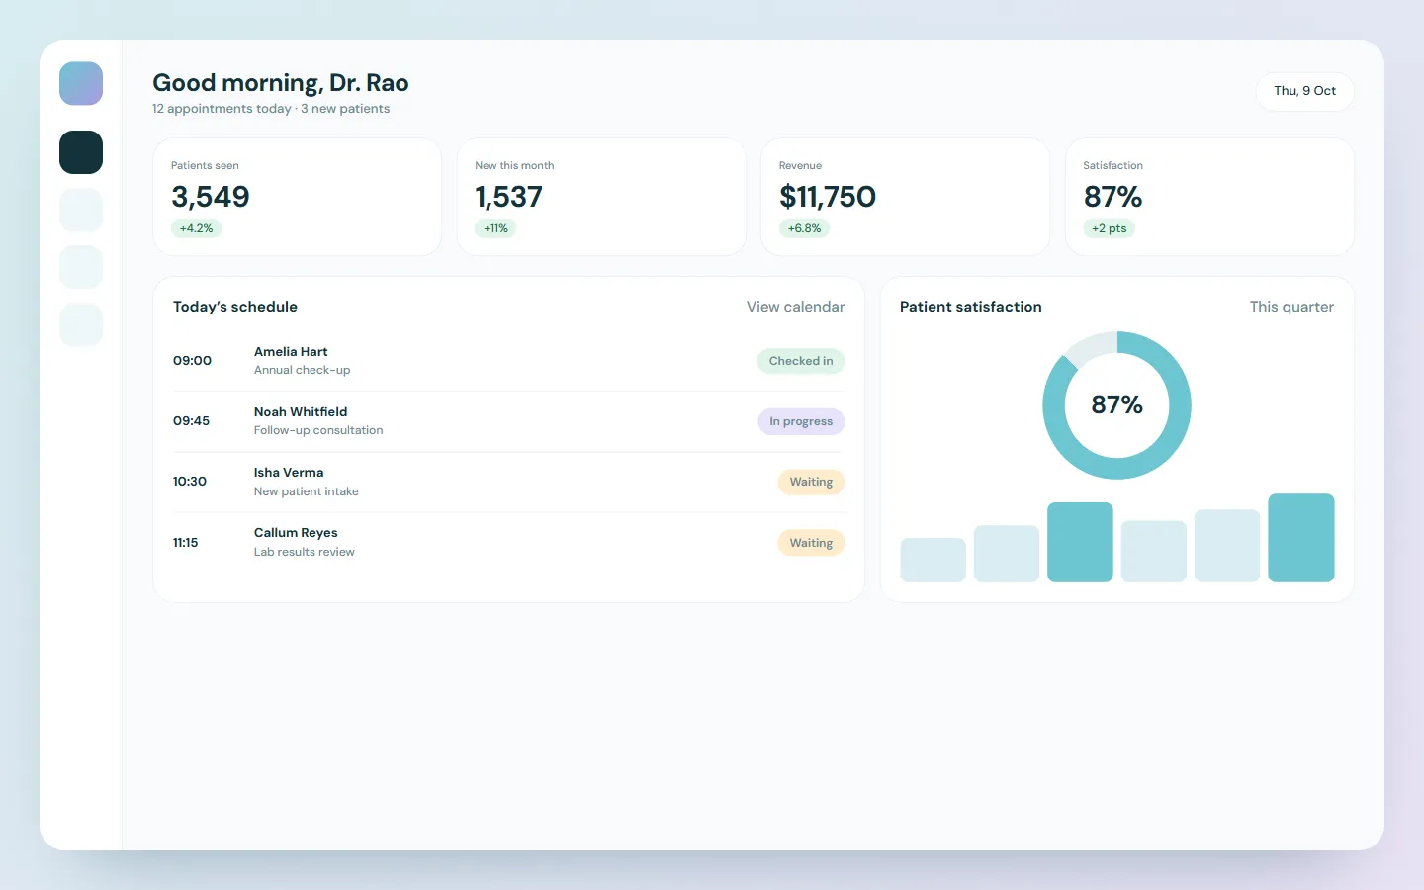Open the View calendar link
The width and height of the screenshot is (1424, 890).
(x=795, y=307)
